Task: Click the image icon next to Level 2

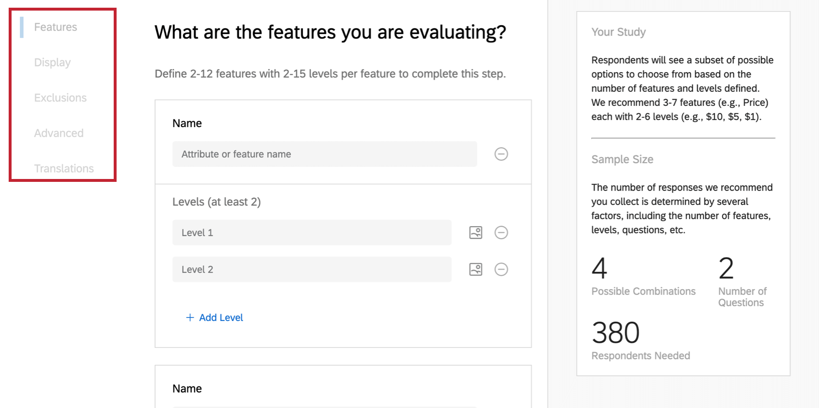Action: point(476,269)
